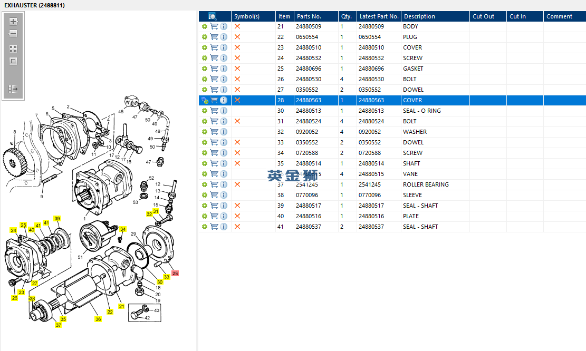Add item 40 PLATE to shopping cart

coord(214,216)
